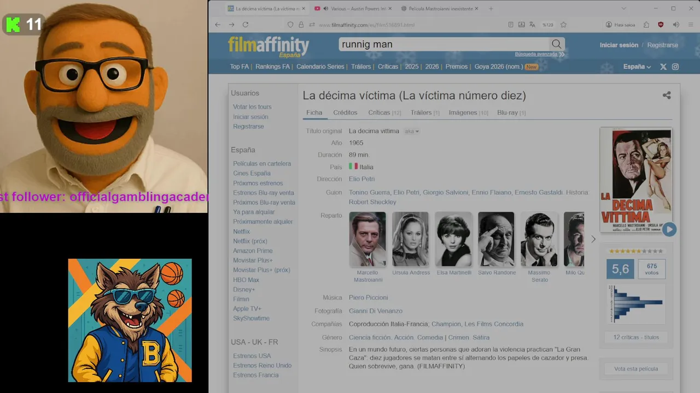Viewport: 700px width, 393px height.
Task: Click the search field containing runnig man
Action: (444, 44)
